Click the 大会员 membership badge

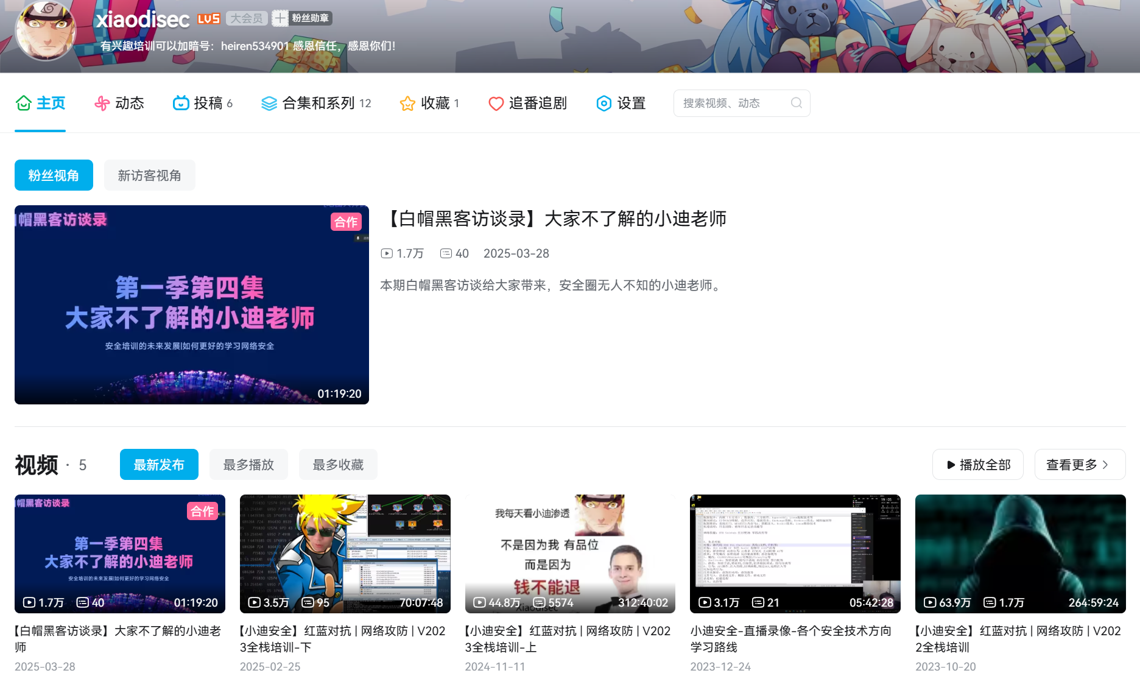pos(247,18)
